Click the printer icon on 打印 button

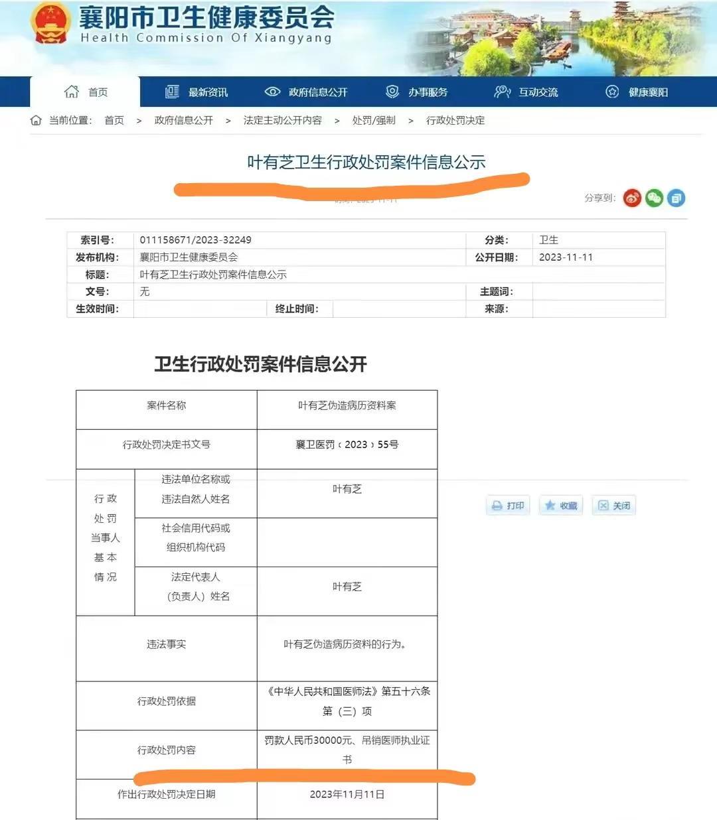pyautogui.click(x=497, y=506)
